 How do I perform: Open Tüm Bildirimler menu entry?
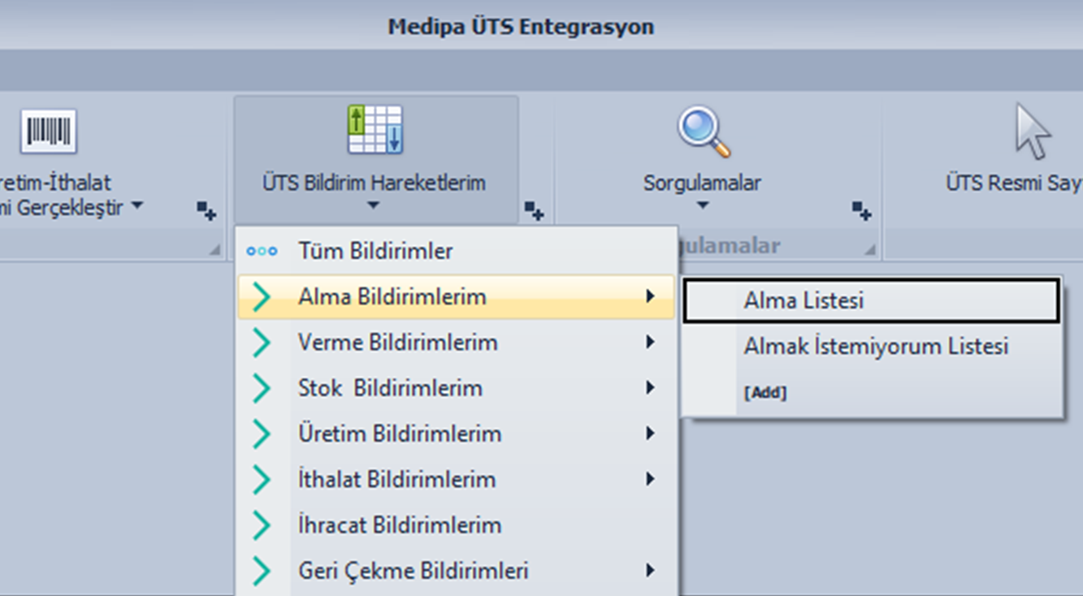click(375, 252)
